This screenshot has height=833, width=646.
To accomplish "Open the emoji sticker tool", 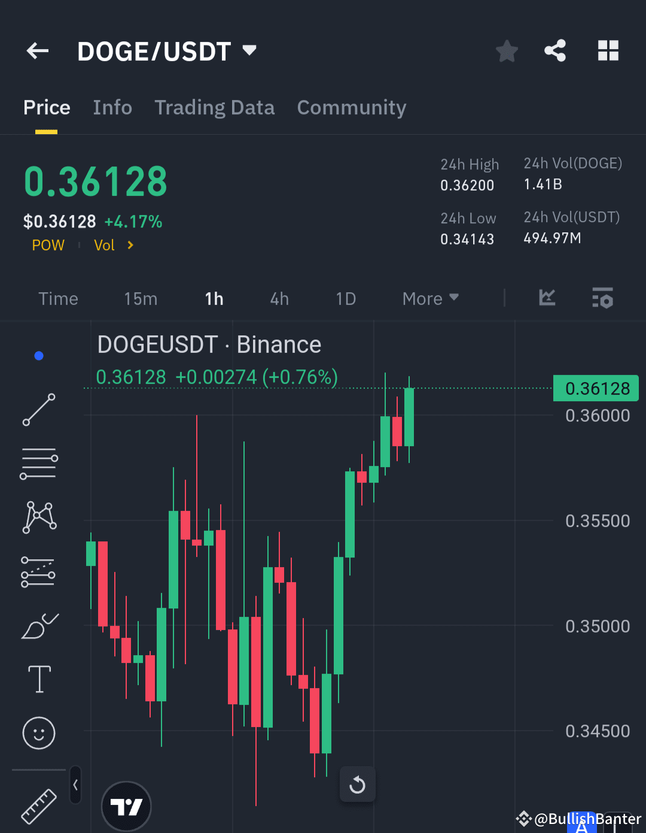I will click(x=38, y=732).
